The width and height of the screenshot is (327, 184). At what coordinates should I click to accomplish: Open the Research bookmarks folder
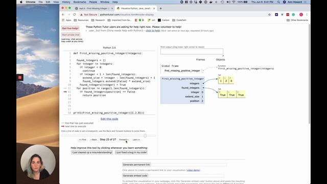click(98, 20)
